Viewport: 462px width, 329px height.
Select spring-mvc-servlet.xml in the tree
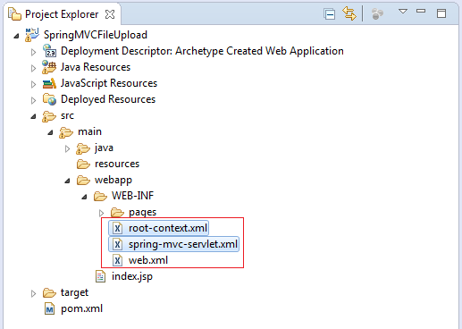click(x=173, y=244)
